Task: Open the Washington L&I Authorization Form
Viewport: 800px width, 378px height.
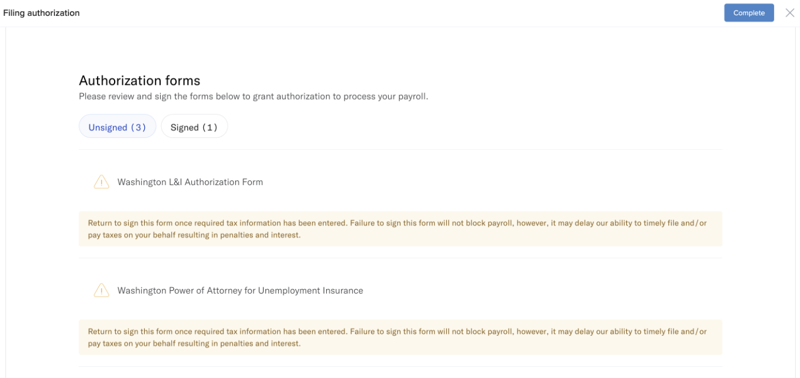Action: pos(190,182)
